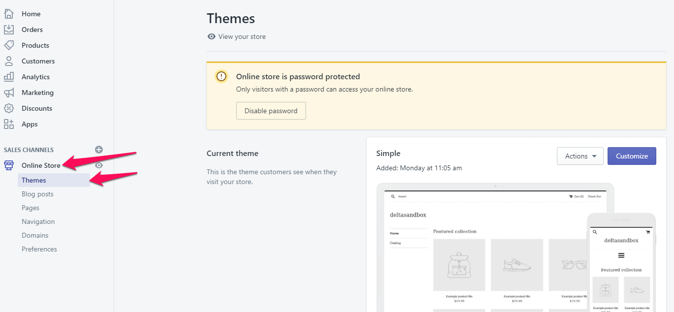Click the Marketing megaphone icon

[x=9, y=93]
